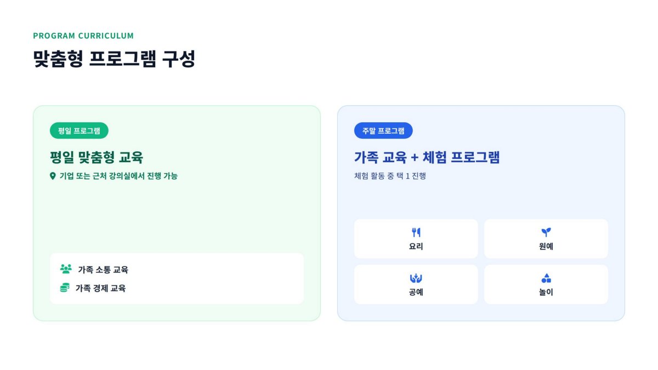
Task: Click the PROGRAM CURRICULUM label
Action: tap(83, 36)
